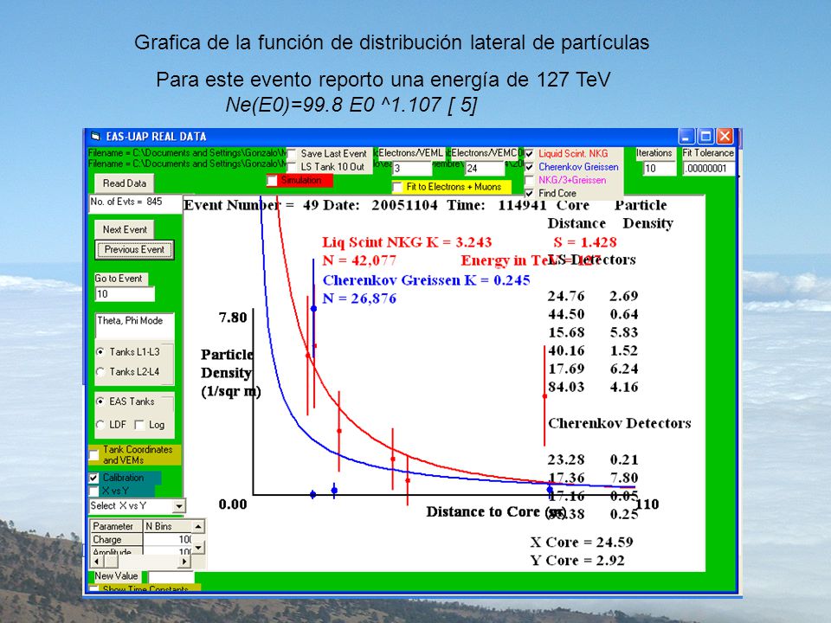Select the Charge row in parameter table
This screenshot has width=831, height=623.
(x=141, y=539)
